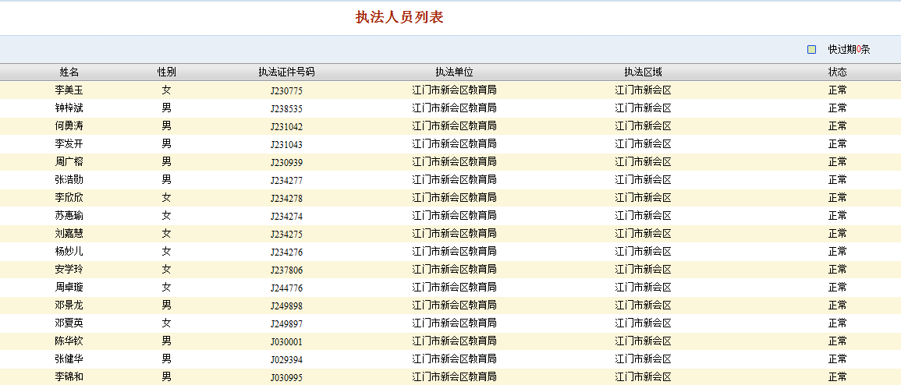901x385 pixels.
Task: Select the name 苏惠瑜
Action: tap(69, 216)
